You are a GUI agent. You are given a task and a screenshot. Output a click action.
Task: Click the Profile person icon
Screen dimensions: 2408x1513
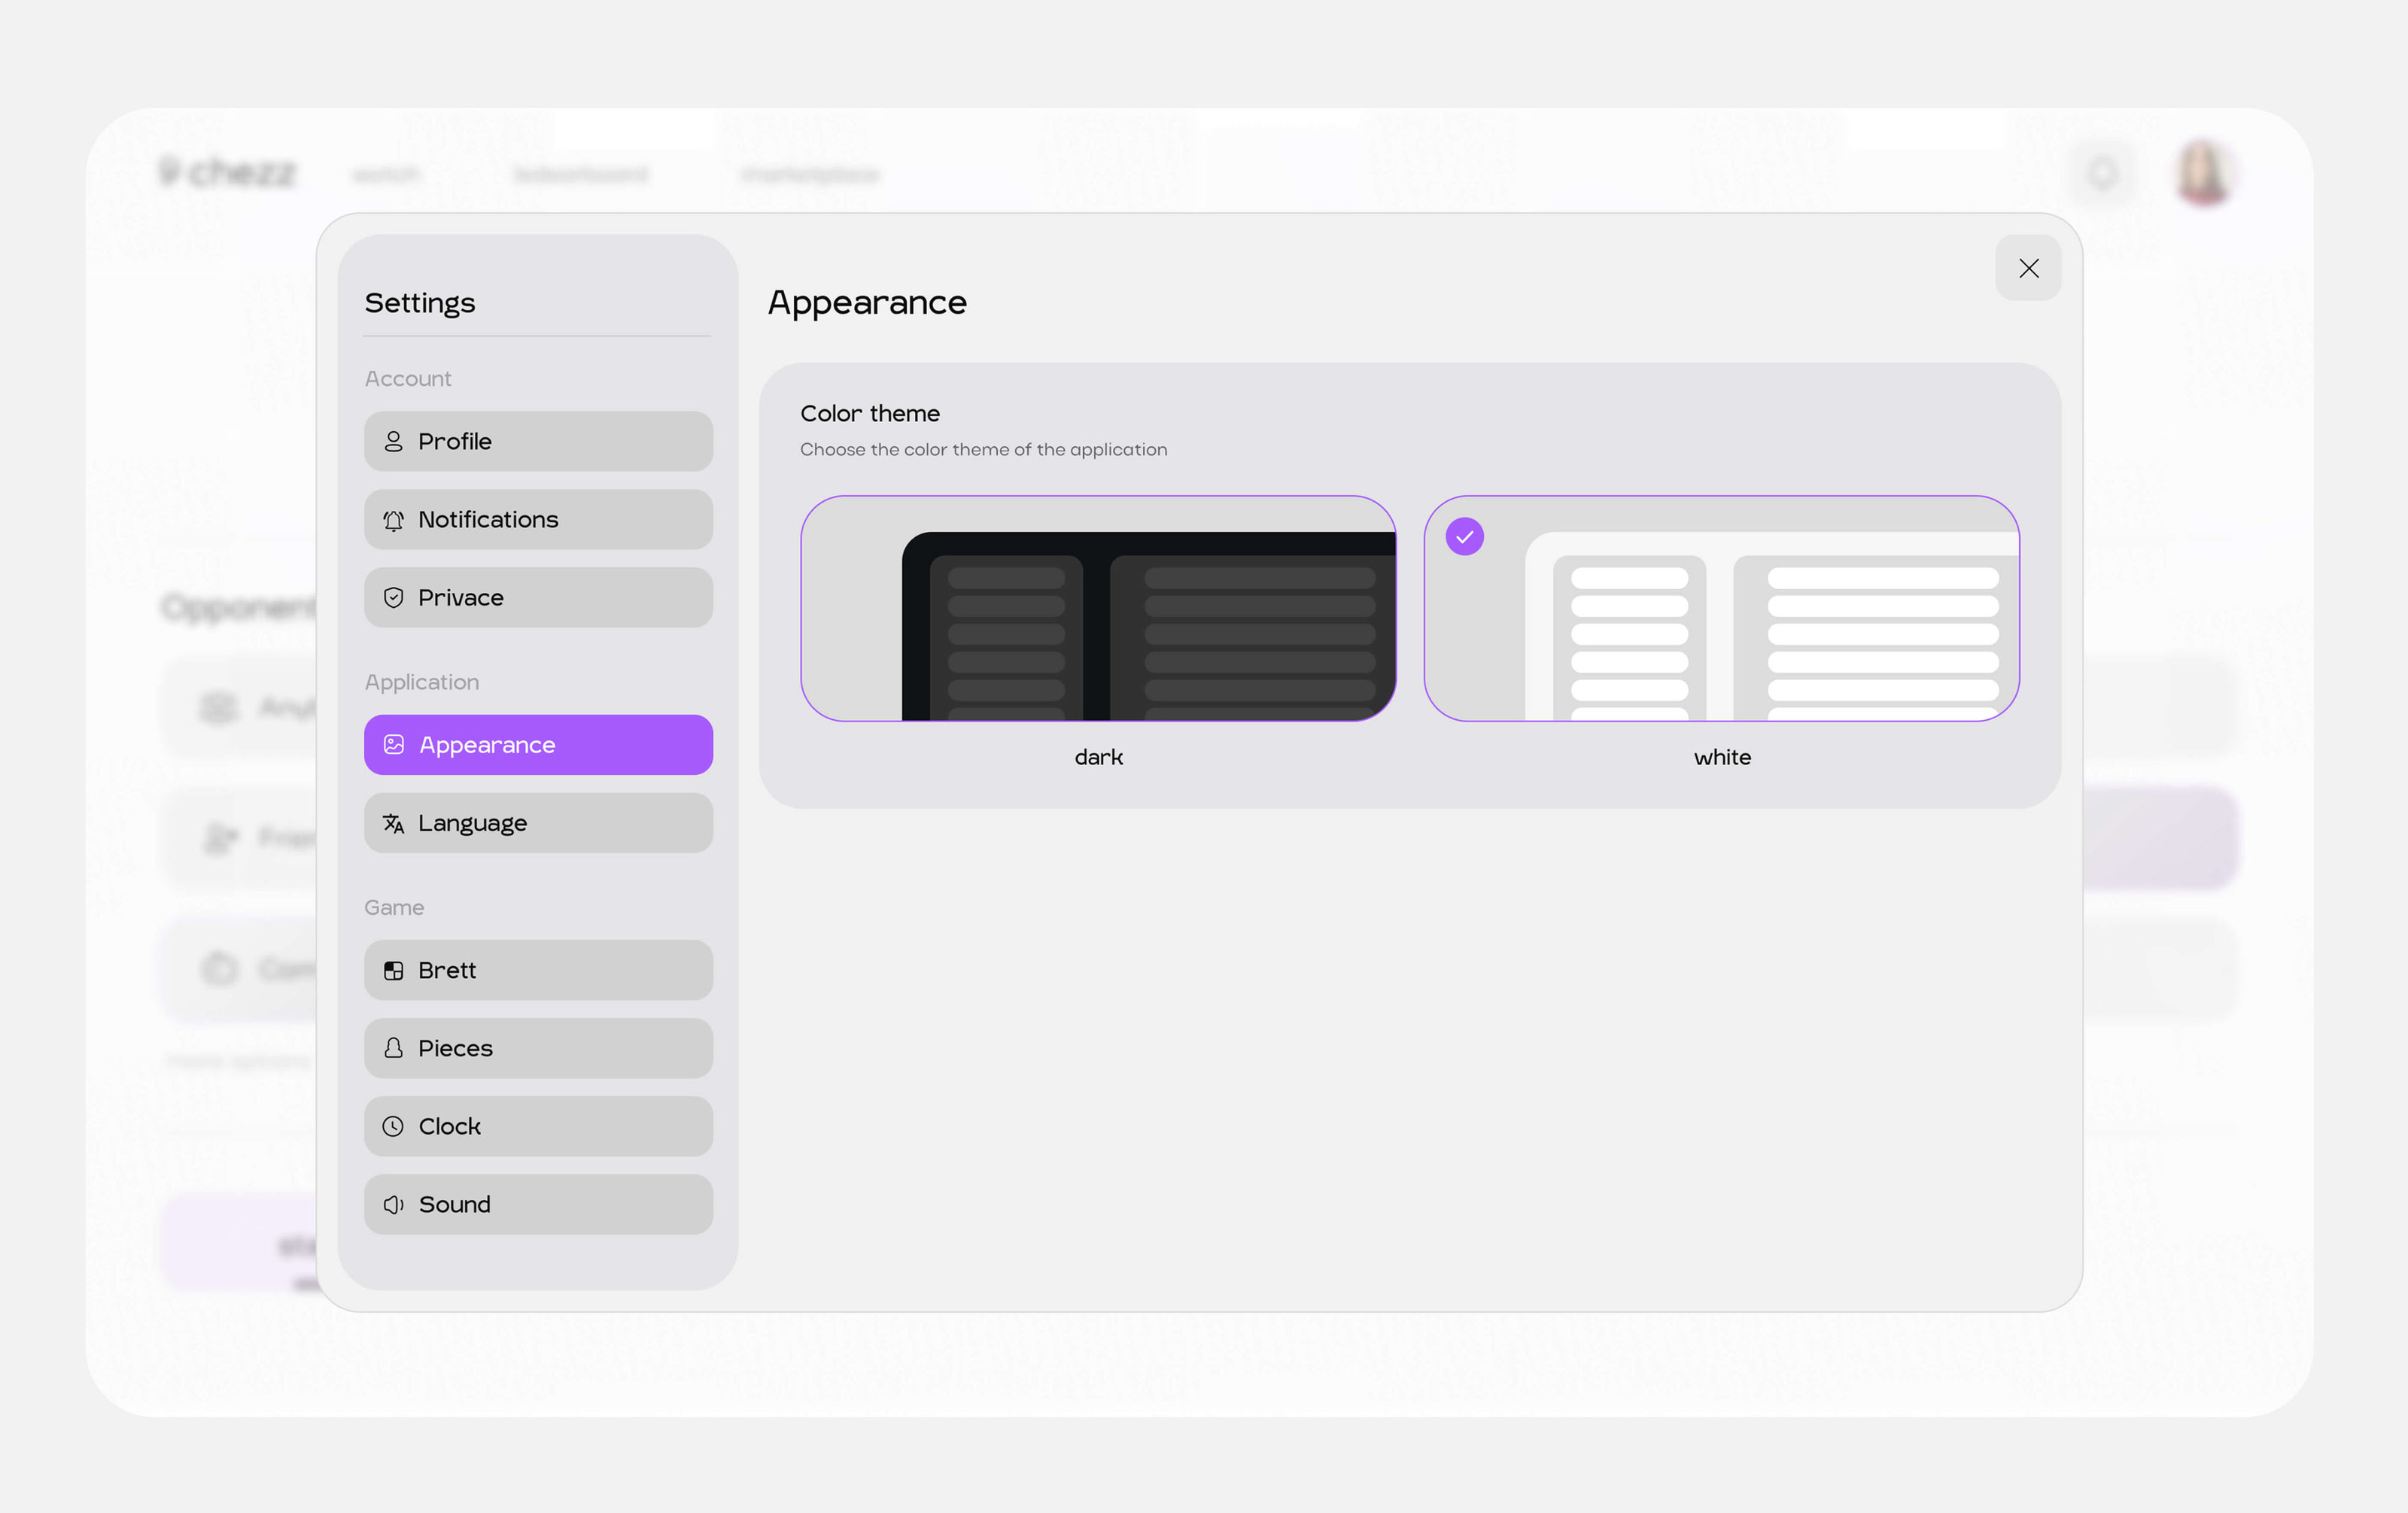tap(393, 441)
